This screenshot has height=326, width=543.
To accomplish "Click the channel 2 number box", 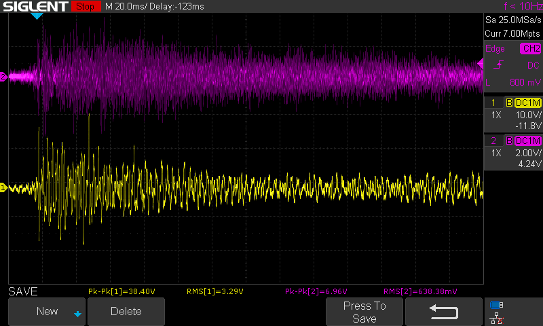I will tap(494, 141).
